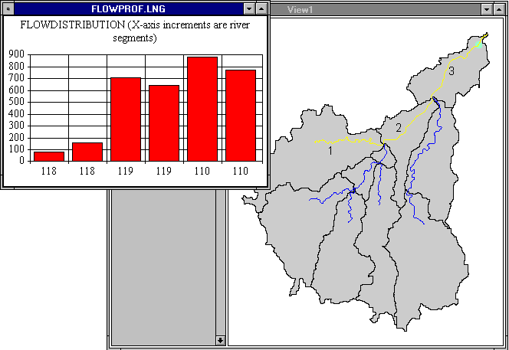Click river segment label 3 on map

452,71
